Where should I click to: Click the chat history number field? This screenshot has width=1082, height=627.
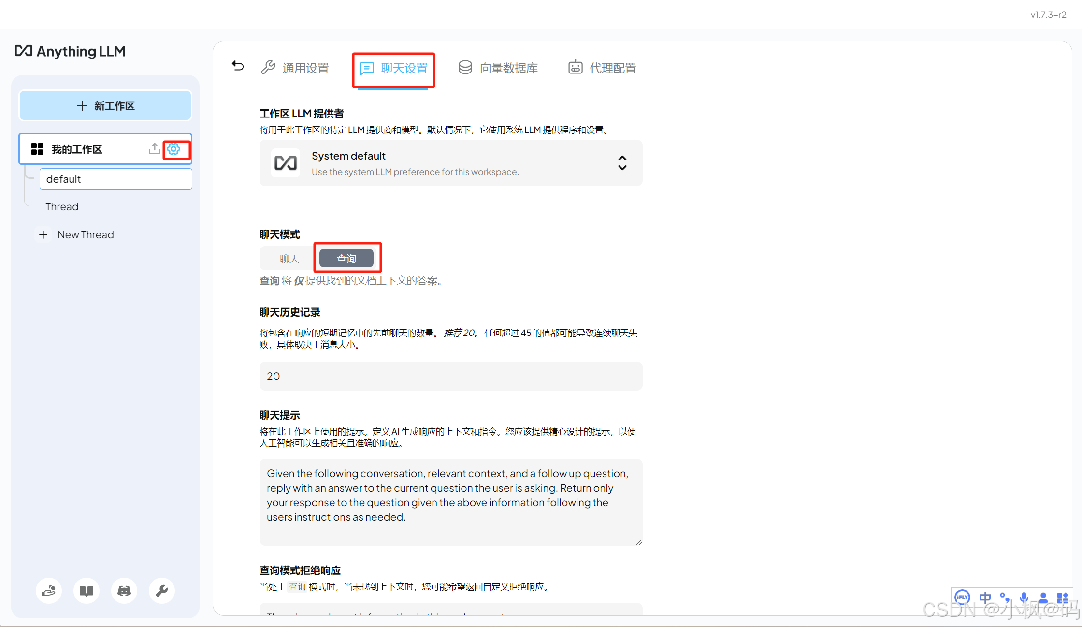tap(450, 376)
